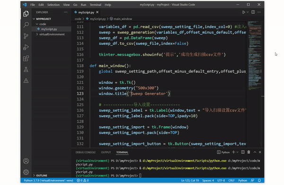Open the Terminal menu
The height and width of the screenshot is (185, 284).
point(96,5)
